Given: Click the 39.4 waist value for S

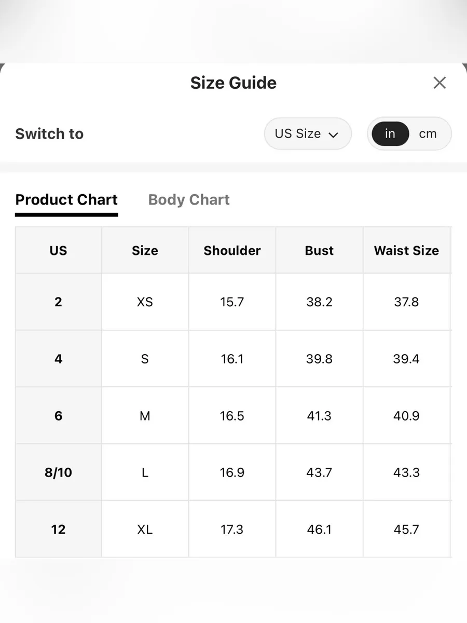Looking at the screenshot, I should coord(406,359).
